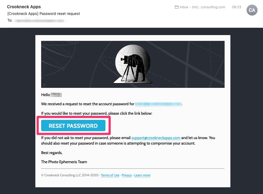
Task: Select the Crookneck Apps sender name
Action: pyautogui.click(x=24, y=7)
